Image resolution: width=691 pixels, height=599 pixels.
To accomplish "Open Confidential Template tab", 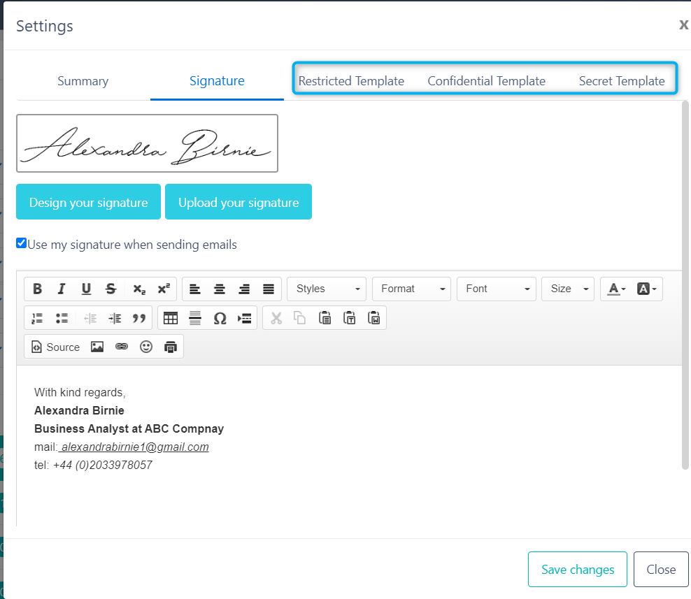I will 487,81.
